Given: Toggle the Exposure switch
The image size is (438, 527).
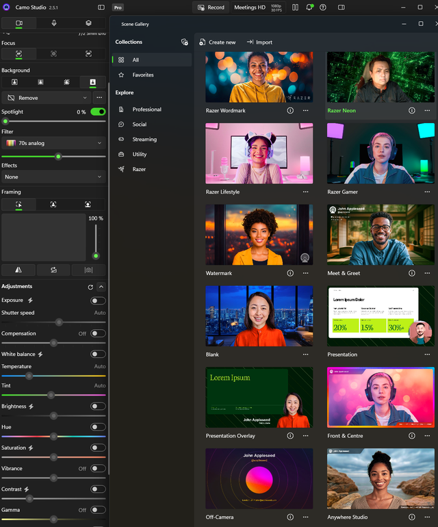Looking at the screenshot, I should tap(98, 301).
